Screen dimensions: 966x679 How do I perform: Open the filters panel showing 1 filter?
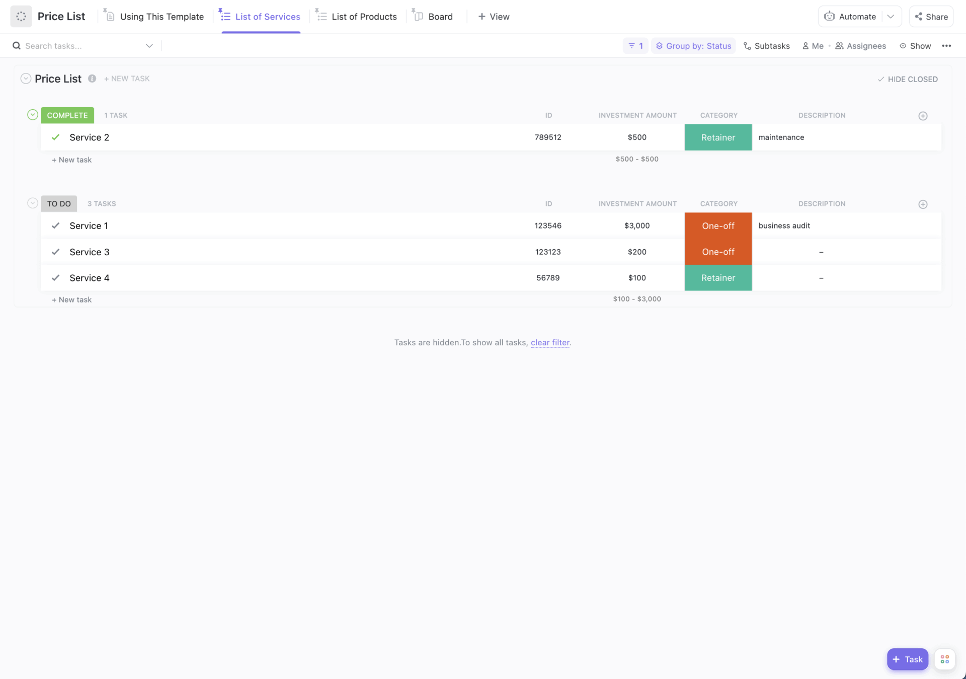pos(635,46)
